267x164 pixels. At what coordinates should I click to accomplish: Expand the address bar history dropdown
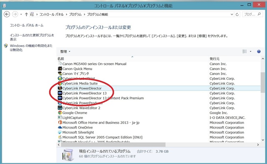tap(232, 15)
